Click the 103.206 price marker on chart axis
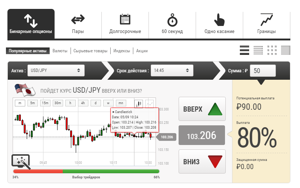300x188 pixels. coord(166,137)
